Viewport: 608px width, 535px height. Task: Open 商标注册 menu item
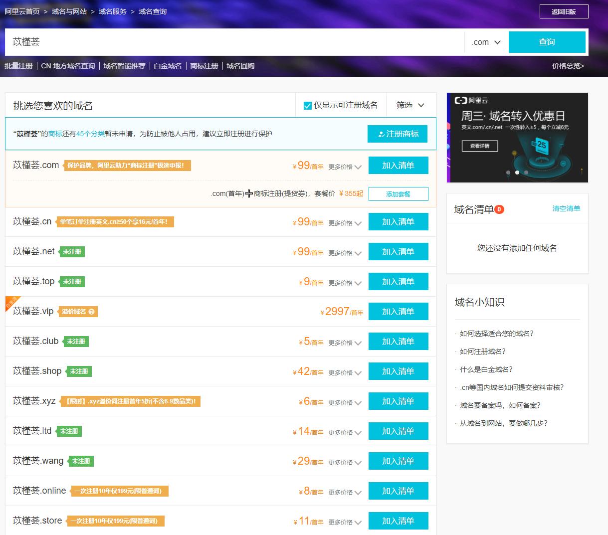coord(204,66)
